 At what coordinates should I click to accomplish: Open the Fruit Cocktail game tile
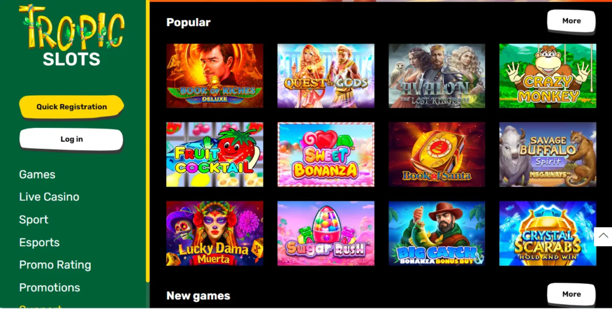click(x=215, y=154)
